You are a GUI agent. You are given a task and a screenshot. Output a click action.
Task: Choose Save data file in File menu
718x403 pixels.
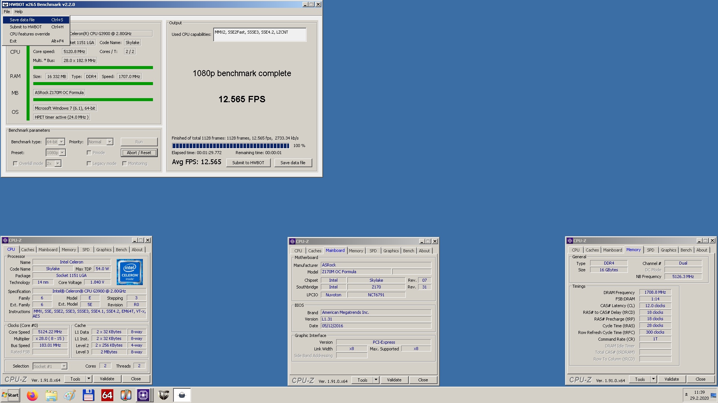tap(36, 20)
